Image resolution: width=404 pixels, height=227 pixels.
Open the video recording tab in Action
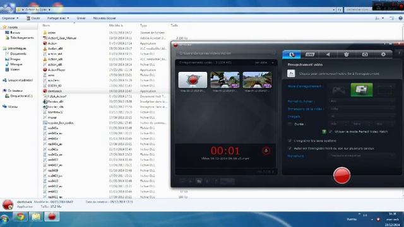click(292, 55)
